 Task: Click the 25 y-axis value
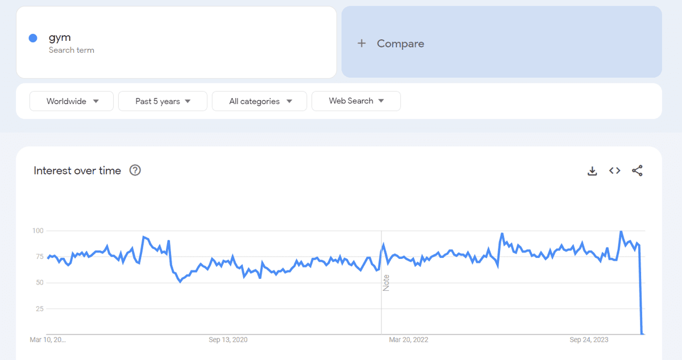click(x=39, y=309)
